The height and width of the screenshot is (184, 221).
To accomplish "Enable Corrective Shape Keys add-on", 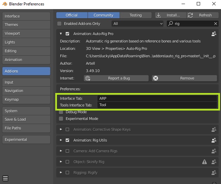I will click(67, 129).
